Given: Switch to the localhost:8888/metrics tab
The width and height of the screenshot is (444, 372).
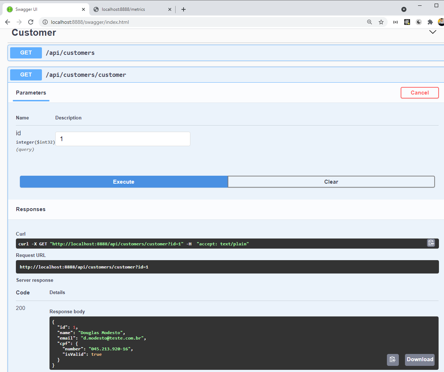Looking at the screenshot, I should click(132, 9).
